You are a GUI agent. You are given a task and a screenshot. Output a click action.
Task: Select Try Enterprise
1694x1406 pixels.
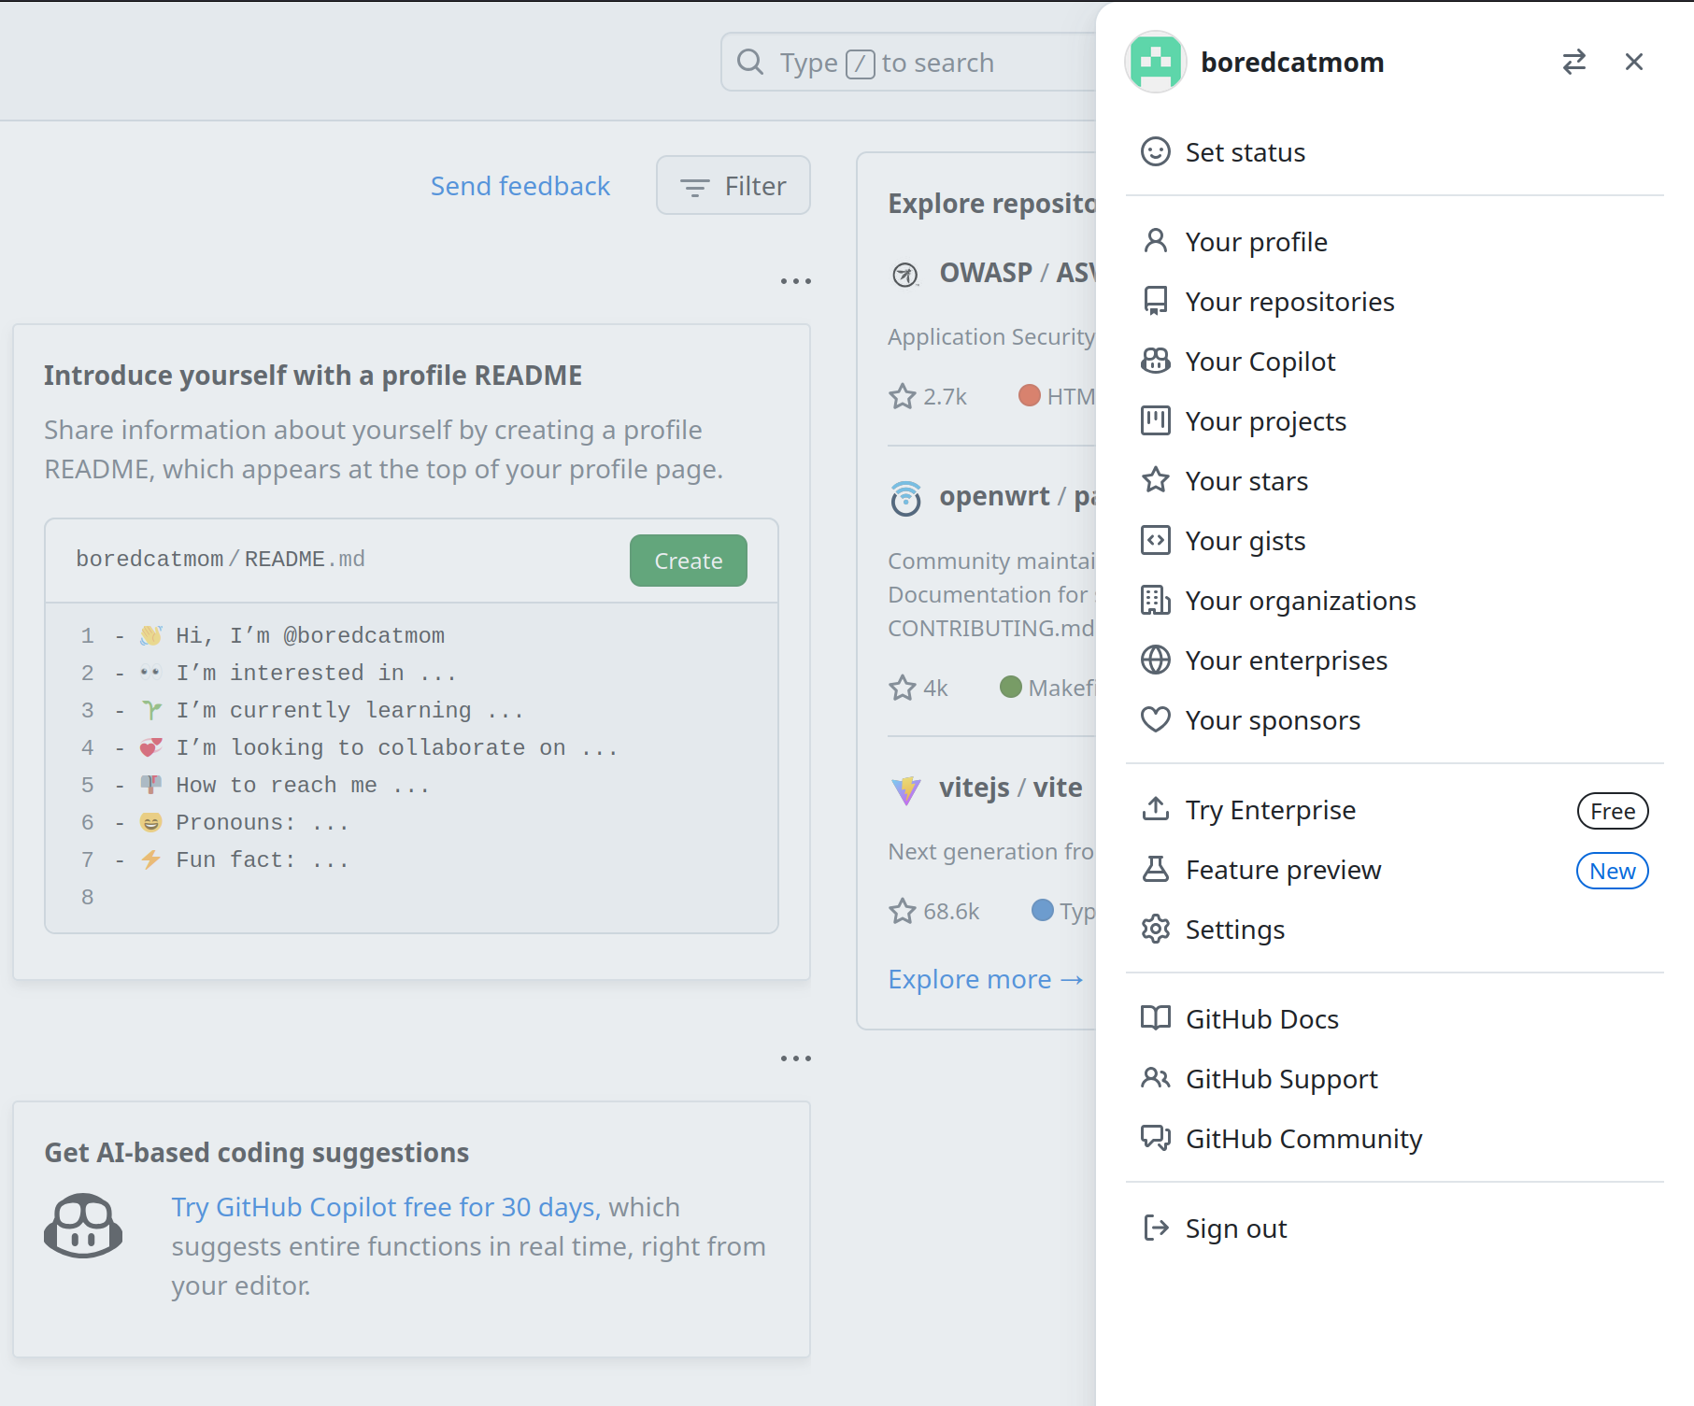(x=1395, y=809)
